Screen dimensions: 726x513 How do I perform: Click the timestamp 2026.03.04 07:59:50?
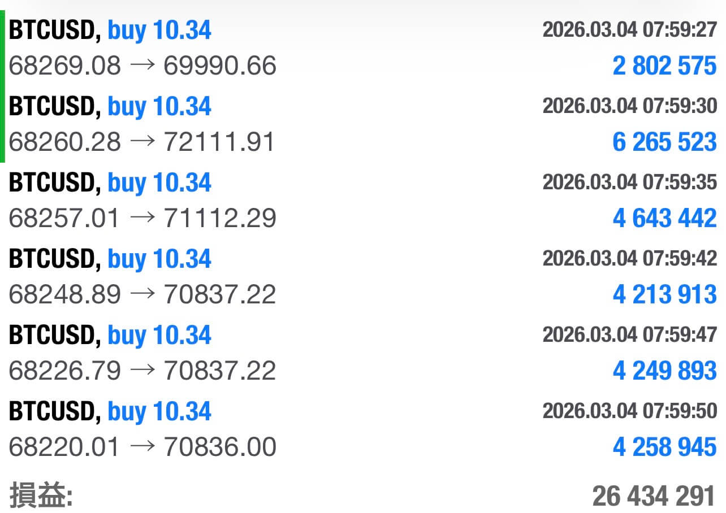[x=629, y=411]
